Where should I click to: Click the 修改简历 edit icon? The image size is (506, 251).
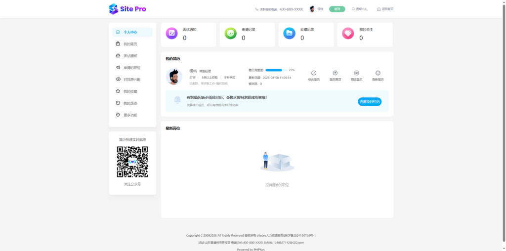(314, 73)
